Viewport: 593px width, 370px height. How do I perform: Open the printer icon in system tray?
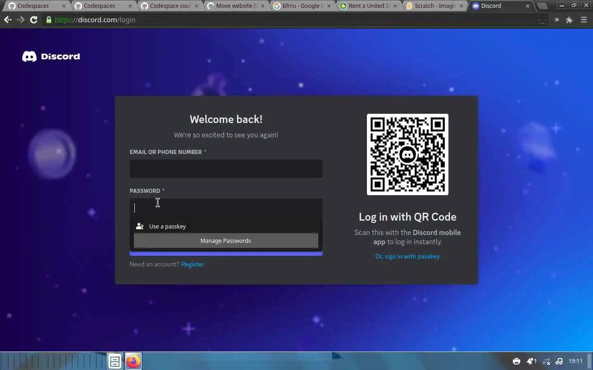click(517, 361)
